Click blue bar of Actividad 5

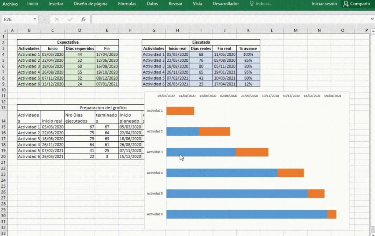pos(237,193)
